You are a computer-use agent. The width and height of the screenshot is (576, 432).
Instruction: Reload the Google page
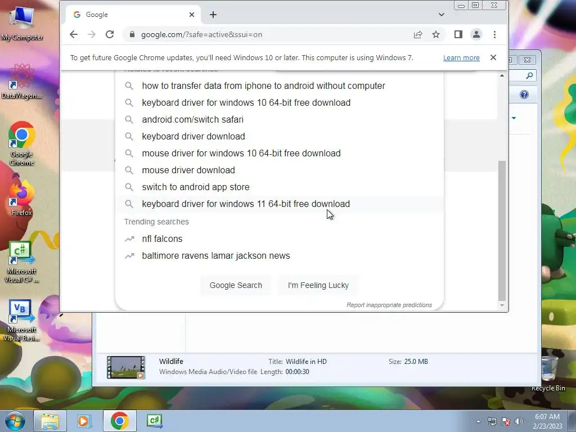[x=110, y=34]
